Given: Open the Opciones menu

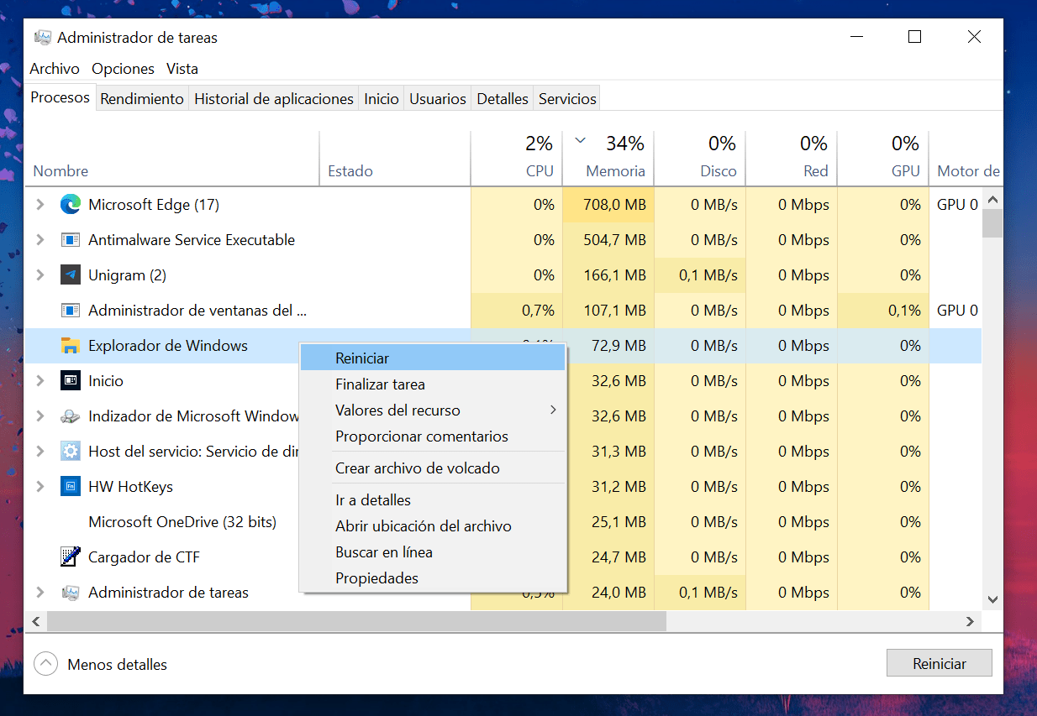Looking at the screenshot, I should click(x=123, y=68).
